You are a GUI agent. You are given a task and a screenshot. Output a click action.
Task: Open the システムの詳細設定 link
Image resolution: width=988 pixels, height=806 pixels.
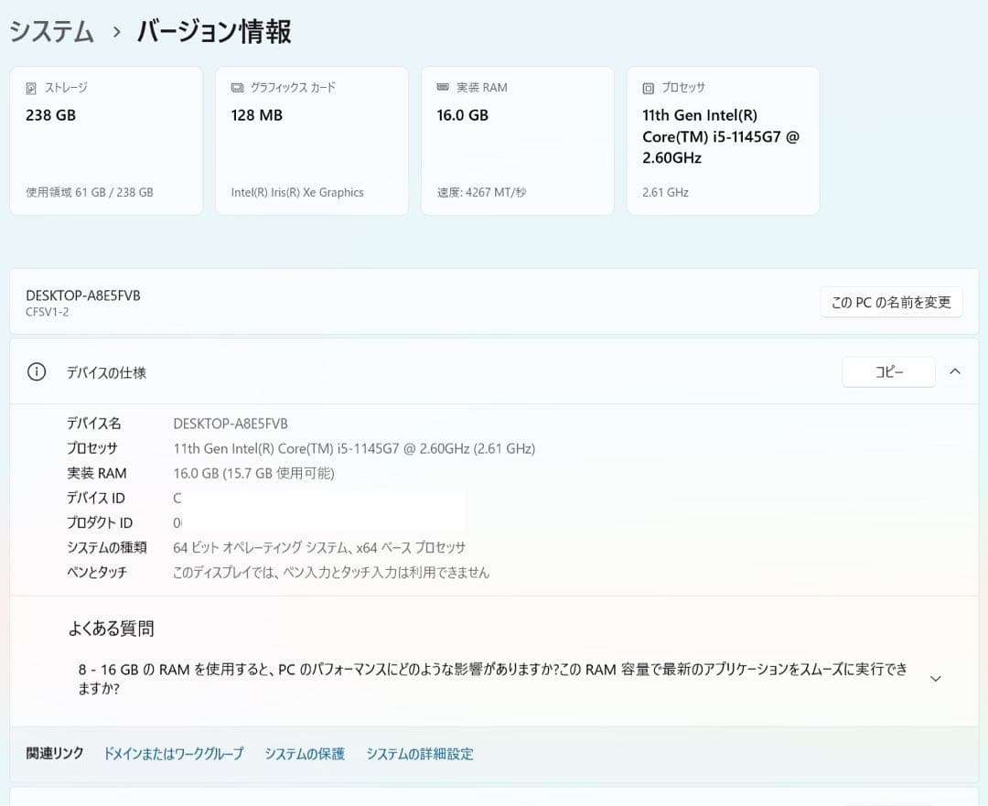click(419, 754)
